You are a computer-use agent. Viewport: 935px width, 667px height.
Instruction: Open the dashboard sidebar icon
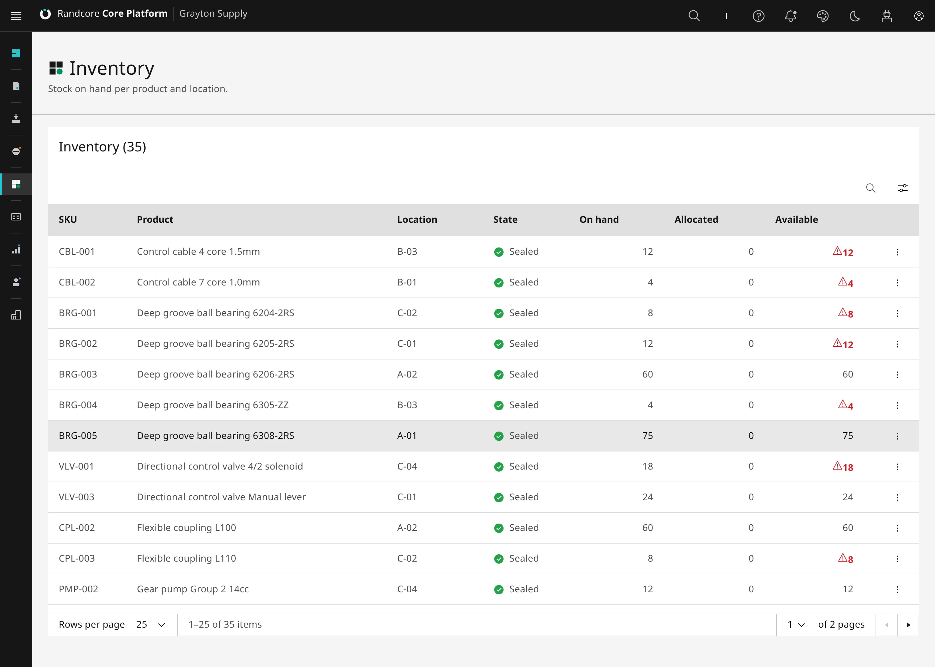16,53
